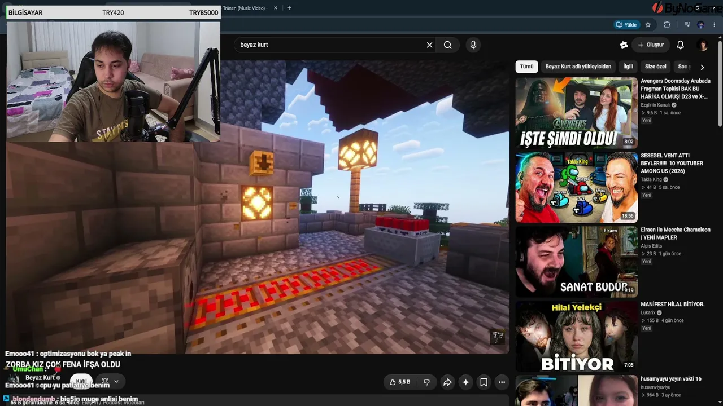Click the YouTube search magnifier icon
This screenshot has height=406, width=723.
[x=447, y=45]
